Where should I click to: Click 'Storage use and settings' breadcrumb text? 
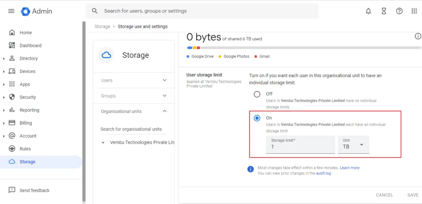point(143,26)
